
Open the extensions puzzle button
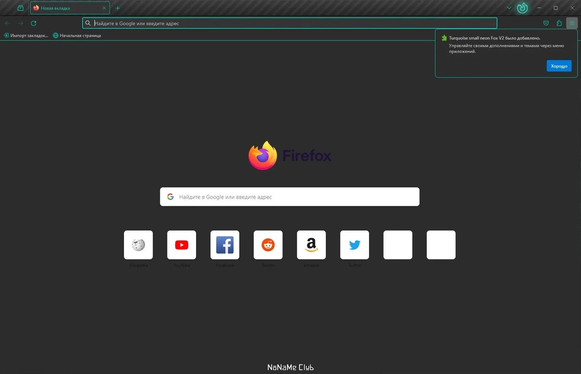(559, 23)
